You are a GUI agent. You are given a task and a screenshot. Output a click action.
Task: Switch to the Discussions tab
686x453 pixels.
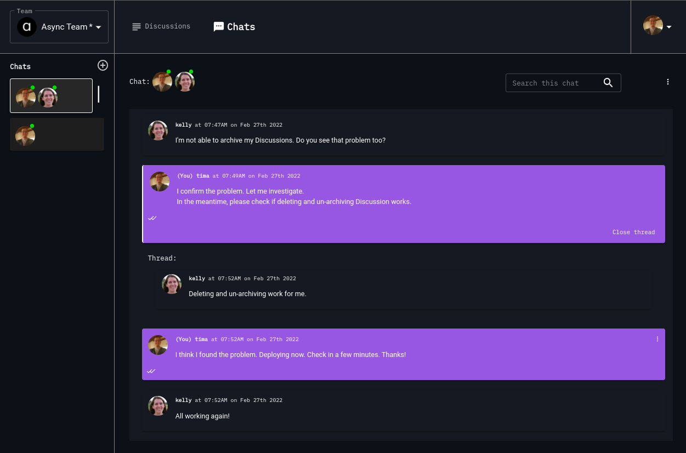[167, 26]
